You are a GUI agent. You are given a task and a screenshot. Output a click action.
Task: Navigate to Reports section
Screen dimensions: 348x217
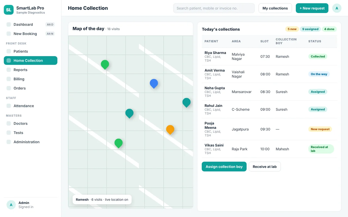[x=30, y=70]
